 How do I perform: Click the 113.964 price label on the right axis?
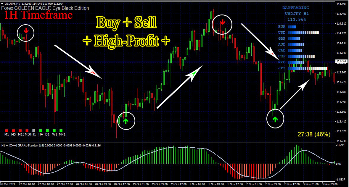point(341,61)
